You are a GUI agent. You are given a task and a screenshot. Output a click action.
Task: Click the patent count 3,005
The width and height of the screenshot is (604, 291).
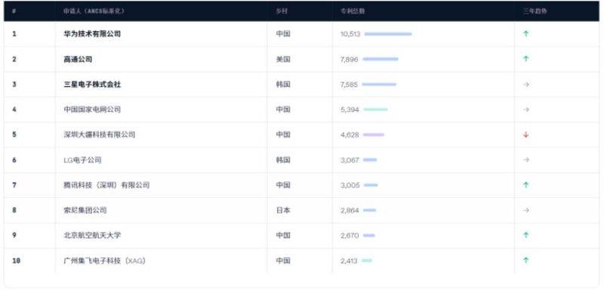350,185
